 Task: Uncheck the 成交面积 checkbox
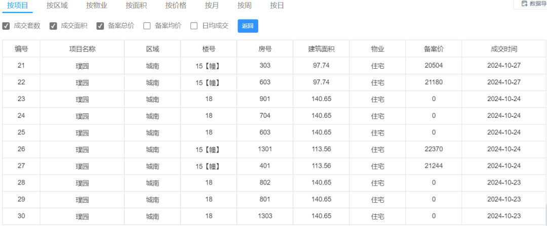tap(53, 26)
